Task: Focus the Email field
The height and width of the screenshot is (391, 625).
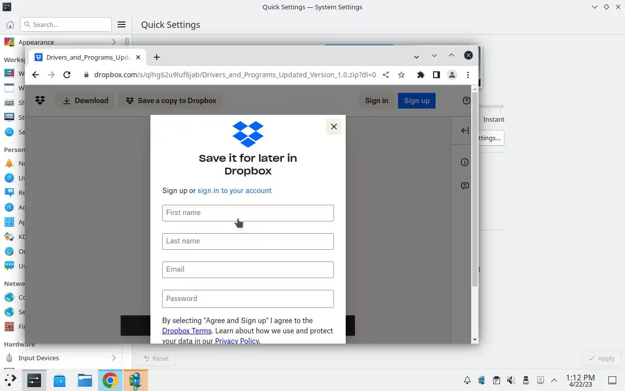Action: pos(248,270)
